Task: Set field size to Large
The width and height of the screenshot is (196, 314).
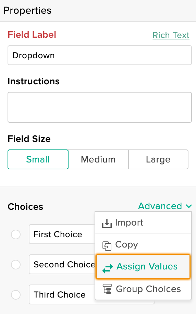Action: click(x=158, y=159)
